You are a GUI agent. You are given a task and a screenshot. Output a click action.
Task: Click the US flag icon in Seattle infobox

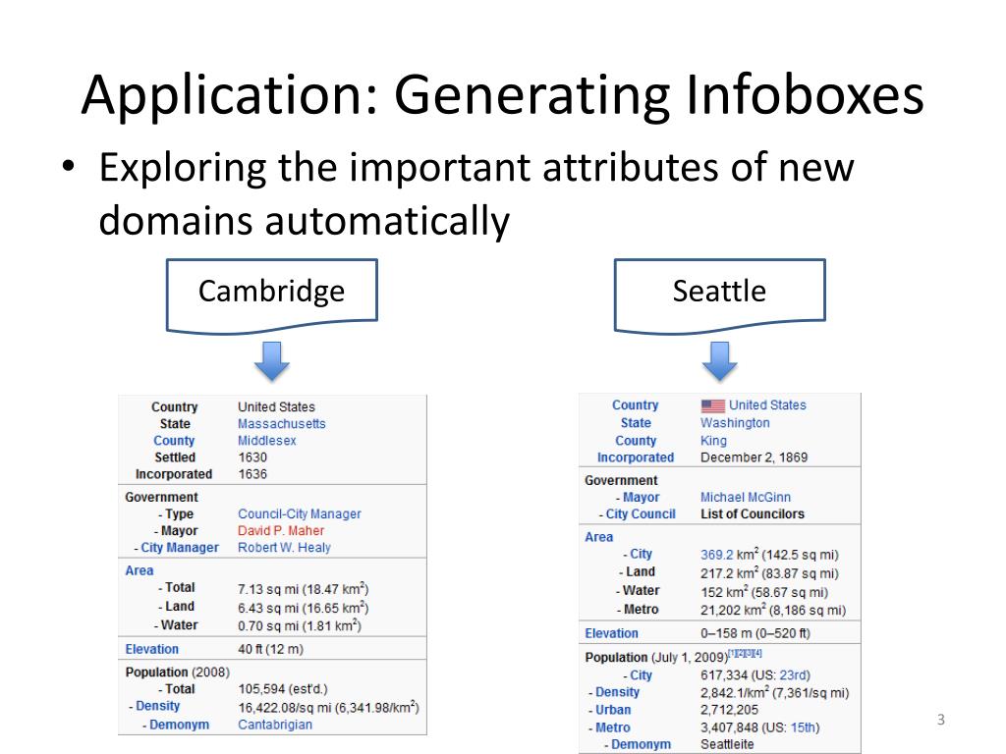(713, 405)
